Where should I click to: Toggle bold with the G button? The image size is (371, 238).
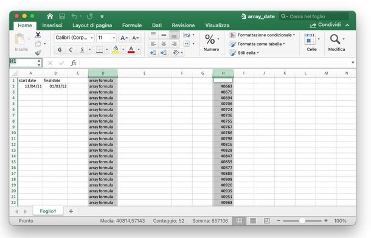60,50
